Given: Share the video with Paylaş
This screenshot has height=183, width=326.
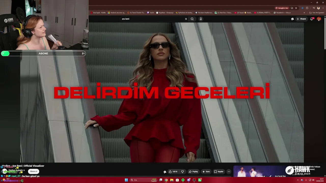Looking at the screenshot, I should 193,172.
